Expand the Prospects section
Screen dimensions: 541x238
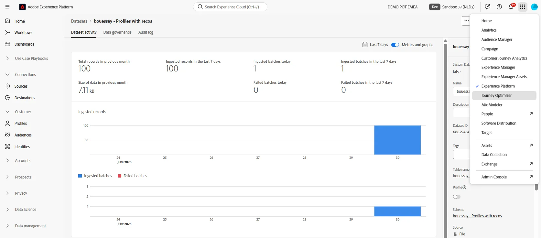click(x=7, y=177)
